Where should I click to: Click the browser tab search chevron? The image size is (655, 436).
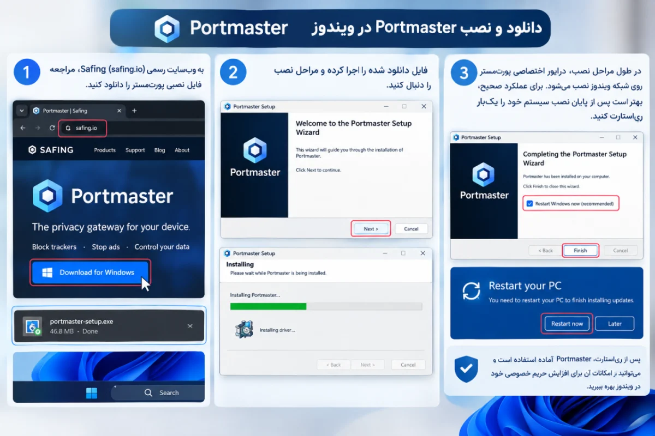coord(22,111)
